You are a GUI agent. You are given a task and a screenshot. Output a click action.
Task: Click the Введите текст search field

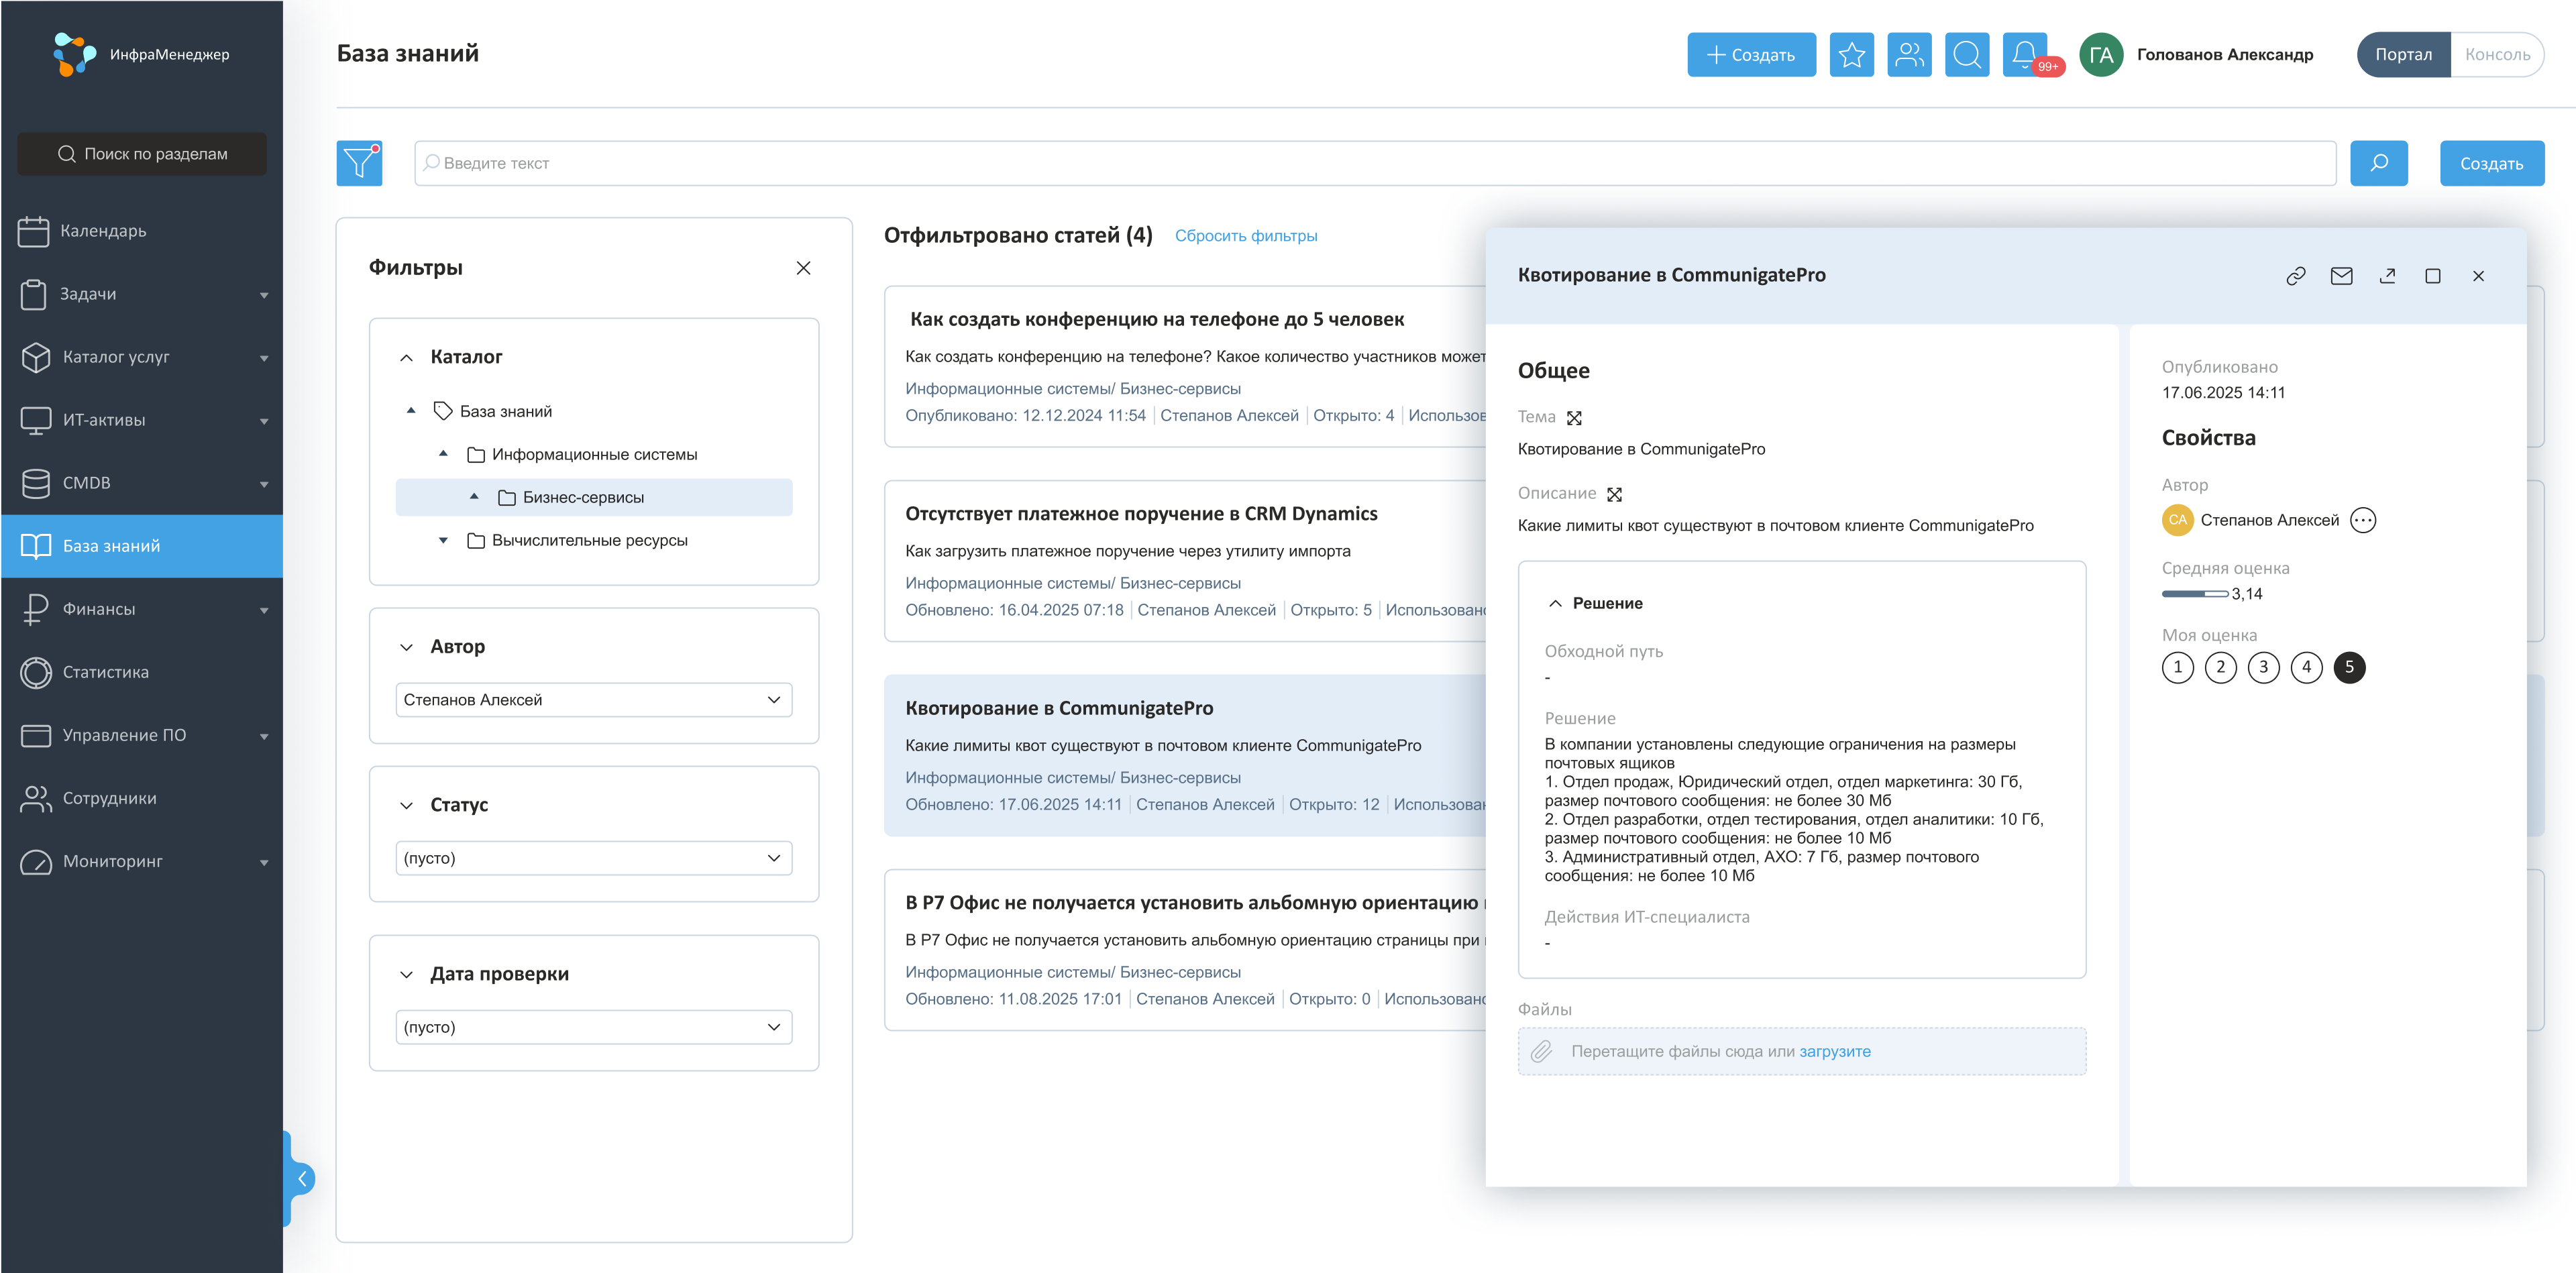pos(1375,163)
